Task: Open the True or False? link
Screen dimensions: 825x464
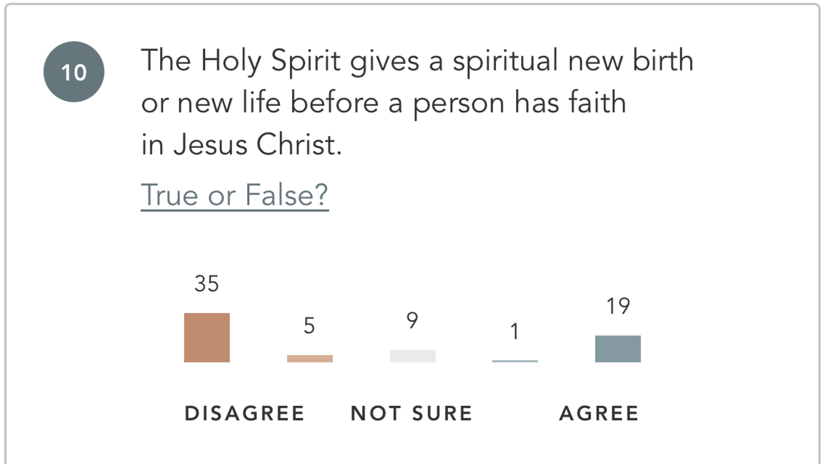Action: pyautogui.click(x=235, y=195)
